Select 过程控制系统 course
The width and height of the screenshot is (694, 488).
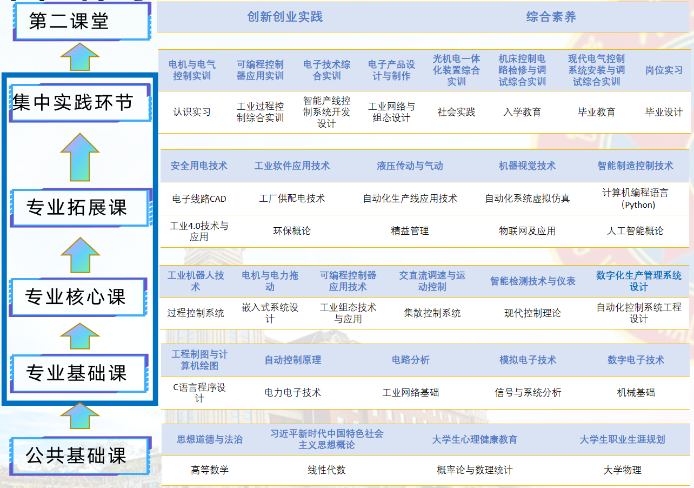pyautogui.click(x=196, y=313)
